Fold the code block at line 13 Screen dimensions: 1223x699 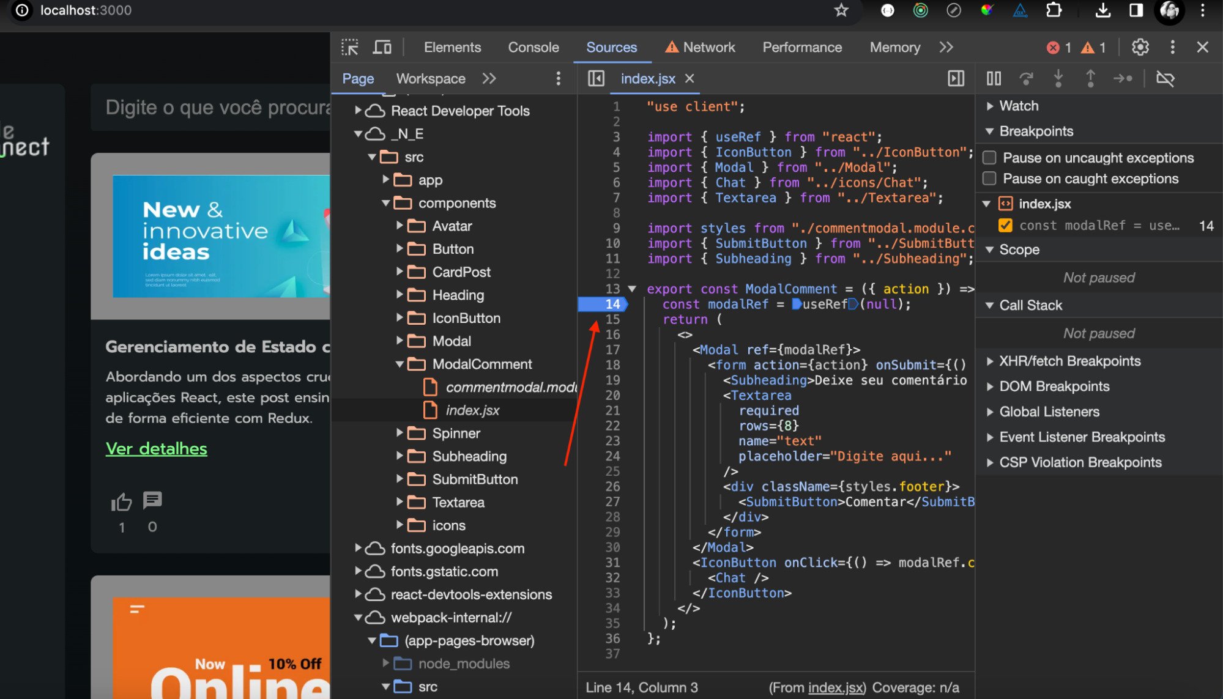(632, 289)
